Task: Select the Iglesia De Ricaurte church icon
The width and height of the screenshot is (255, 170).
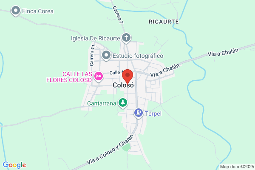Action: (126, 38)
